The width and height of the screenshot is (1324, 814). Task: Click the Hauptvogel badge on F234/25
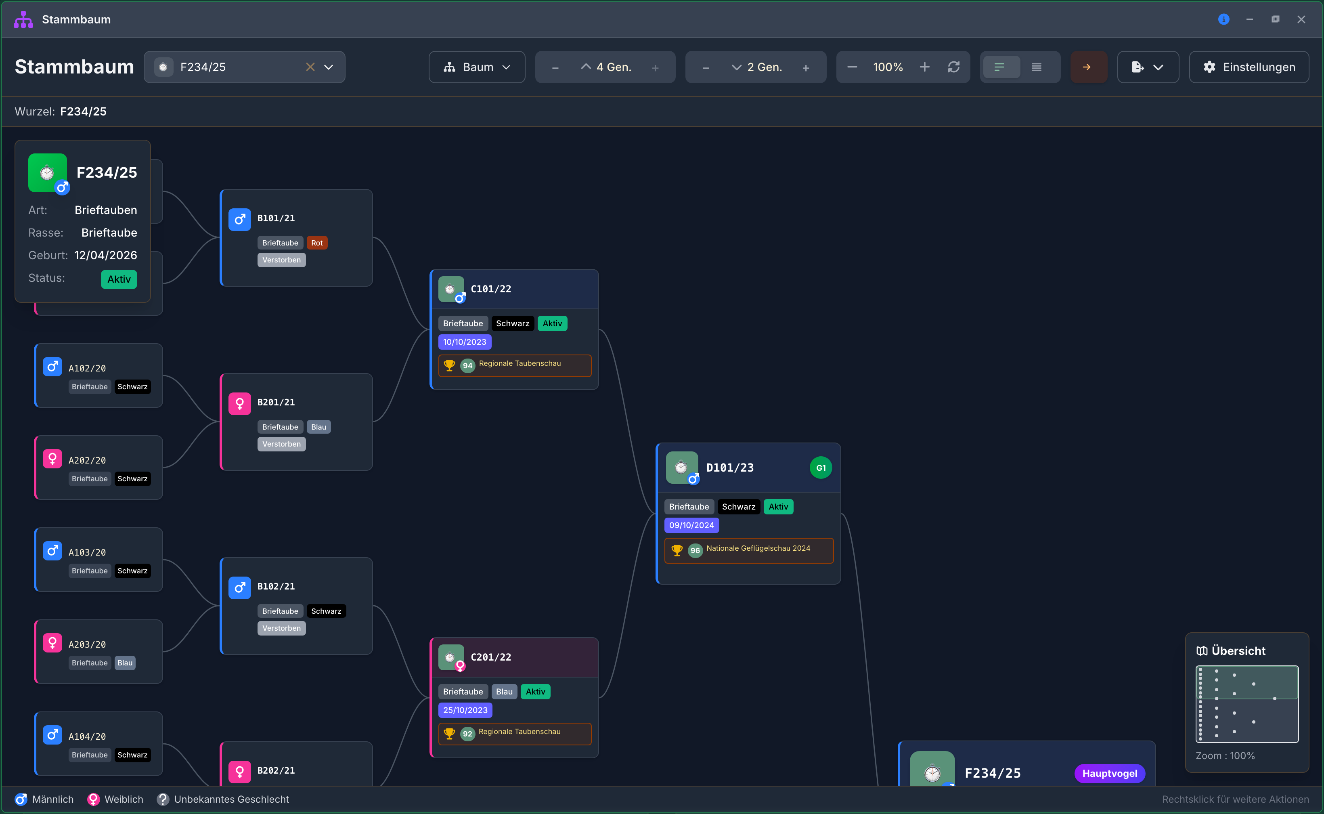[x=1109, y=774]
